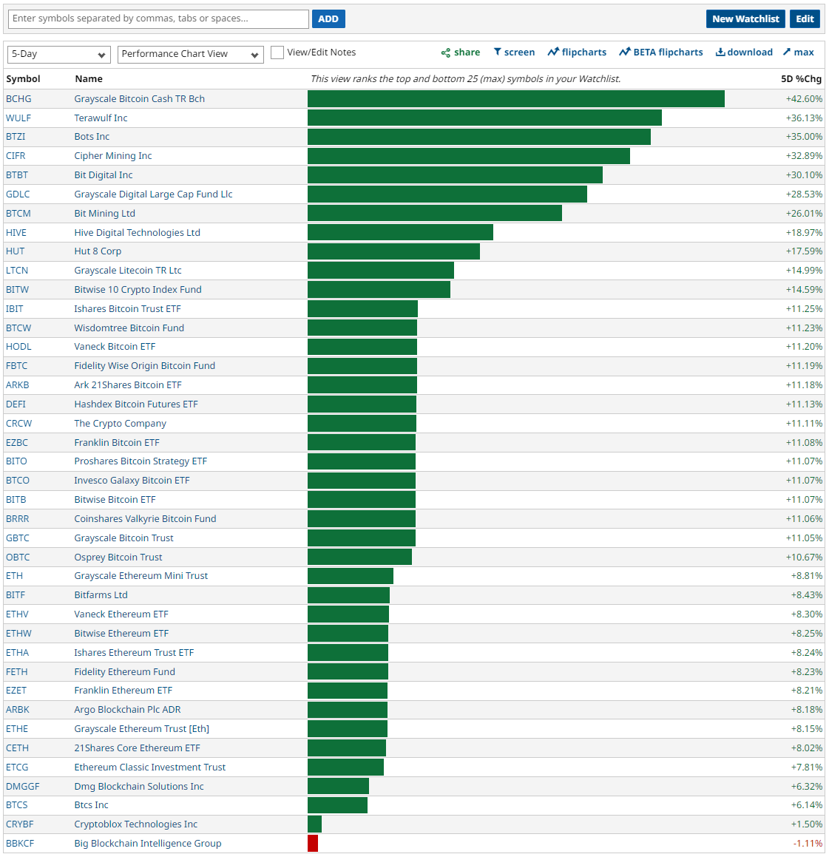This screenshot has height=854, width=829.
Task: Open Grayscale Digital Large Cap Fund Llc link
Action: [x=154, y=194]
